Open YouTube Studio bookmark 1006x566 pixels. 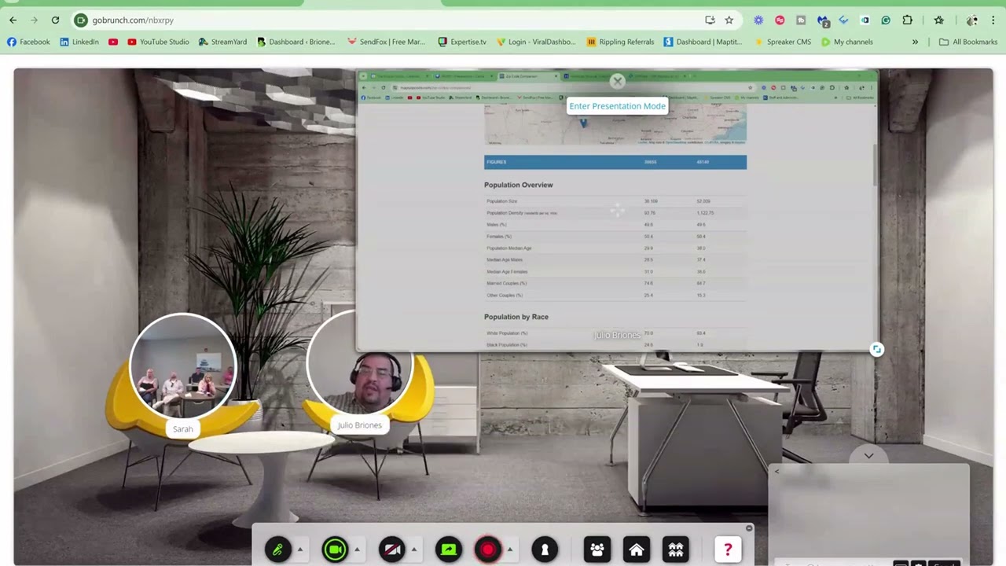pos(158,42)
